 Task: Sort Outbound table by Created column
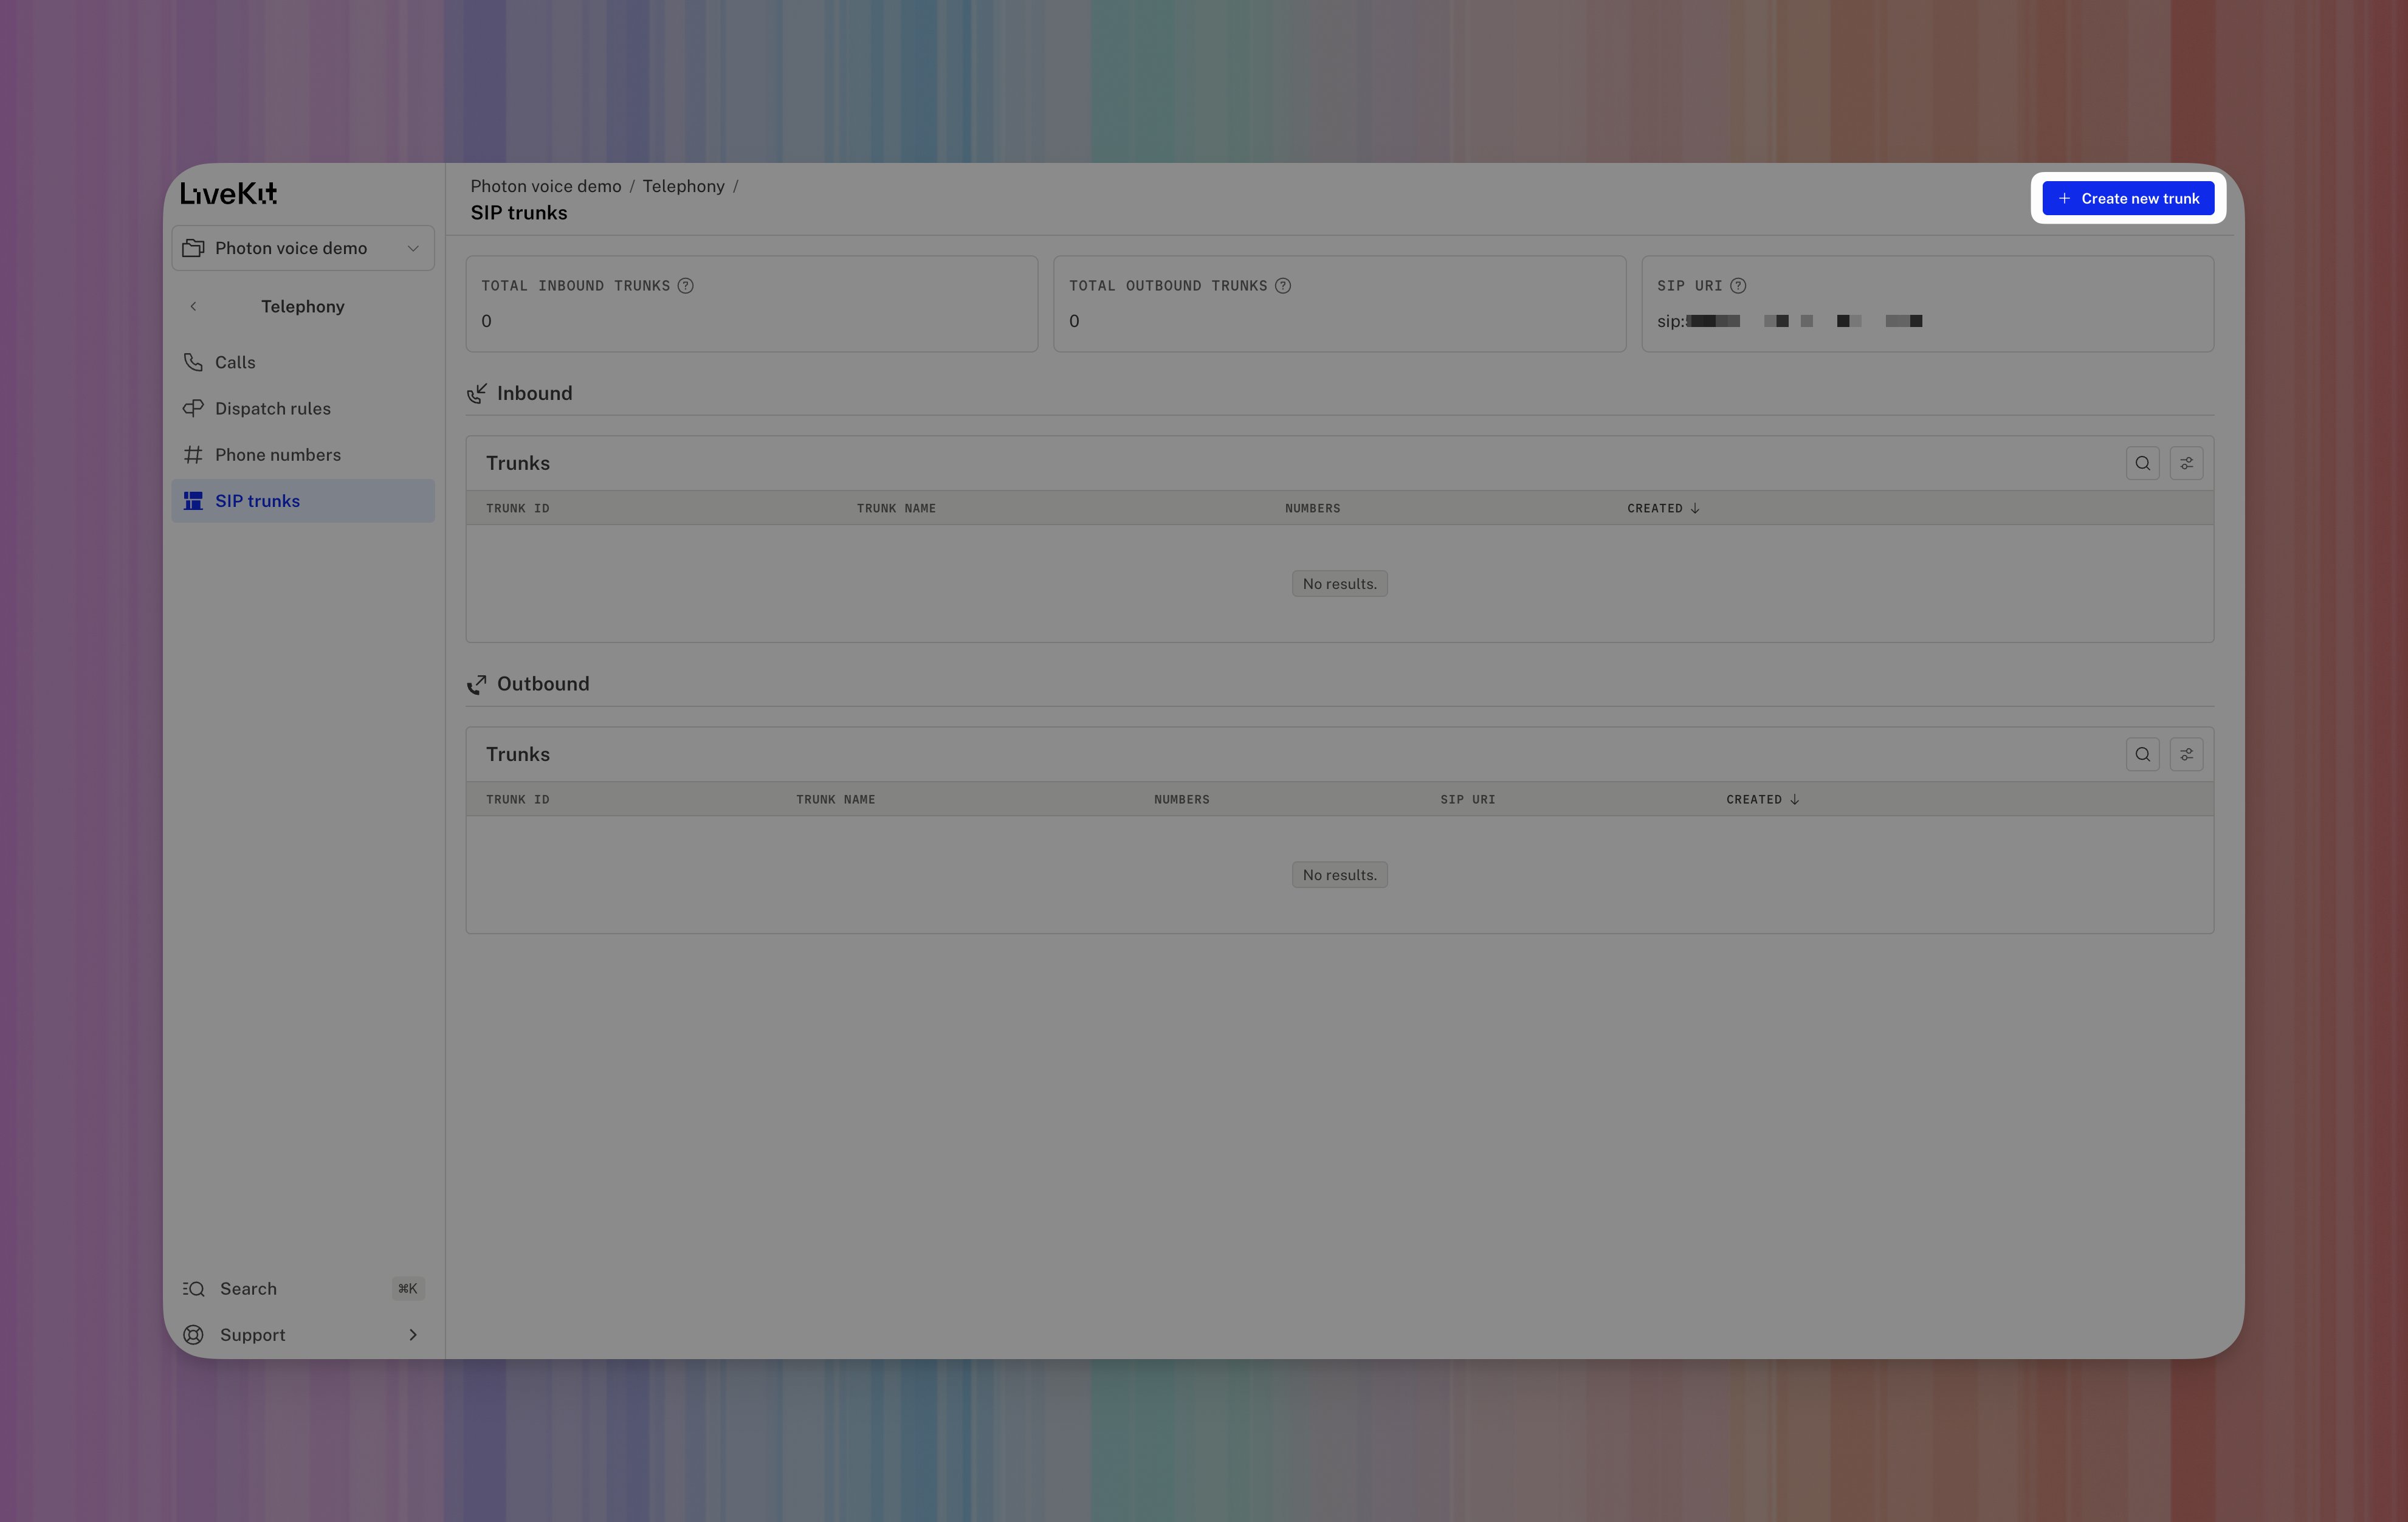pyautogui.click(x=1762, y=799)
